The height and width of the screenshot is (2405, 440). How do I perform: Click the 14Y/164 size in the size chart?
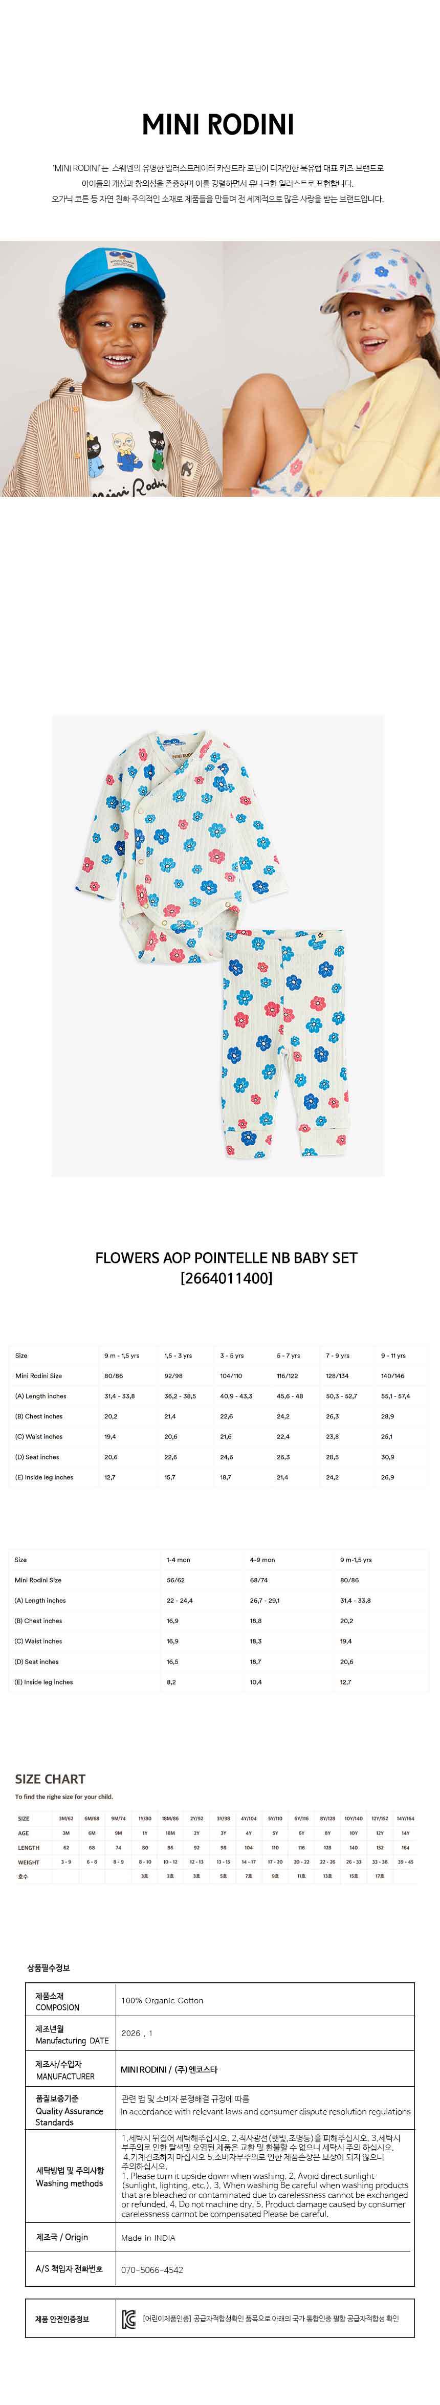pyautogui.click(x=405, y=1819)
